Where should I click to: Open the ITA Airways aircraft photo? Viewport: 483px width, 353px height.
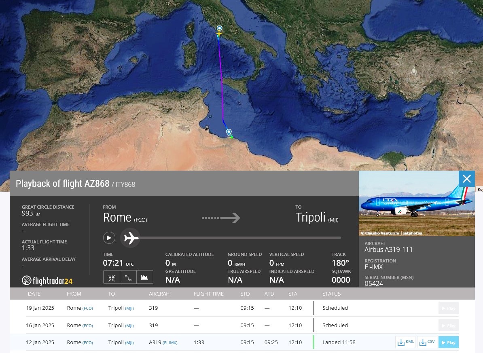click(417, 204)
